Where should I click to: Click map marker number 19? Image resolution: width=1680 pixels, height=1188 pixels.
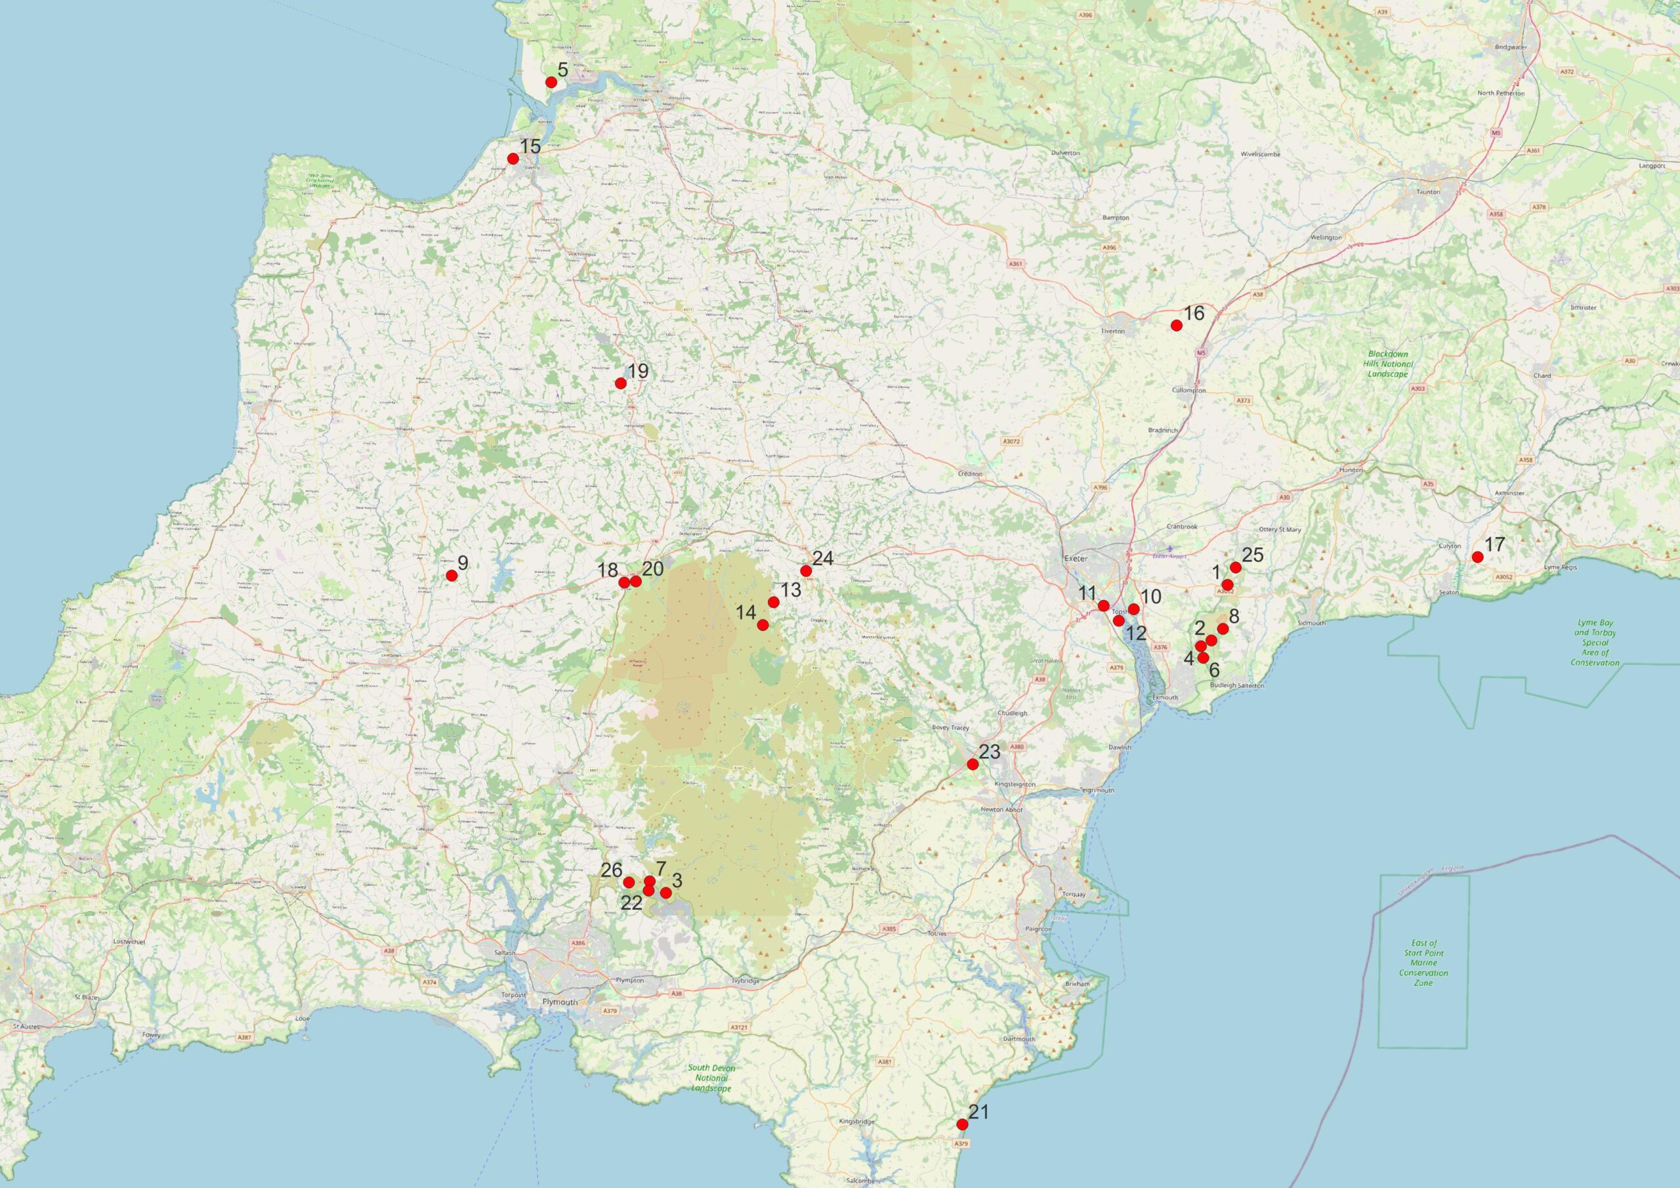[x=621, y=383]
